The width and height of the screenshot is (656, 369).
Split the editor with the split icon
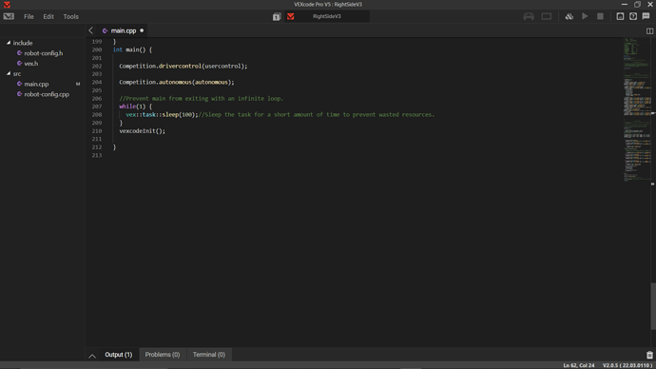coord(649,31)
